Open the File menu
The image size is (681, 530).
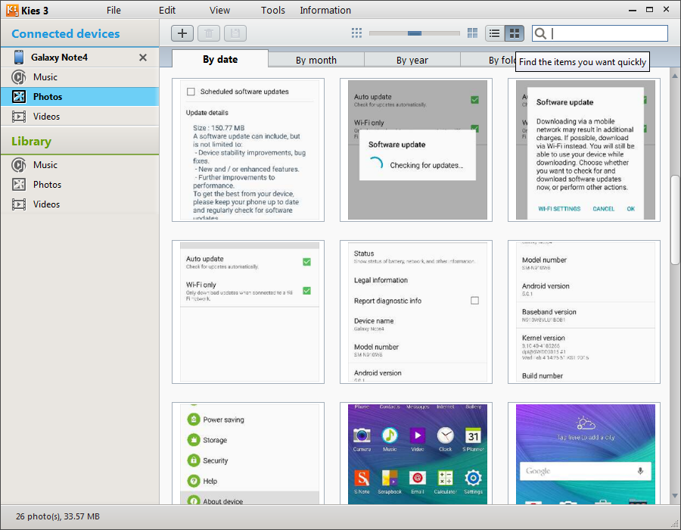[113, 10]
